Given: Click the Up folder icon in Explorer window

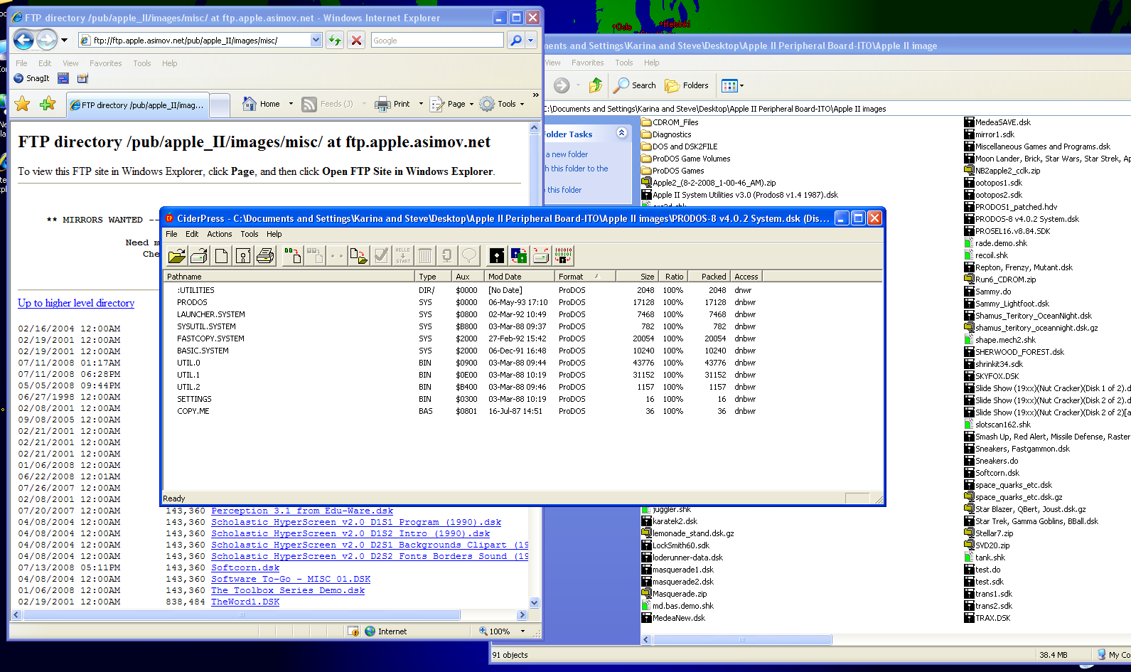Looking at the screenshot, I should (x=596, y=85).
